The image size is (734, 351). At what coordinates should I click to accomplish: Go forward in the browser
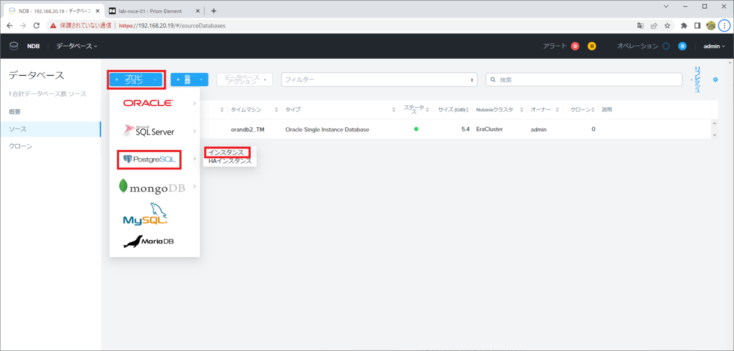(x=23, y=26)
